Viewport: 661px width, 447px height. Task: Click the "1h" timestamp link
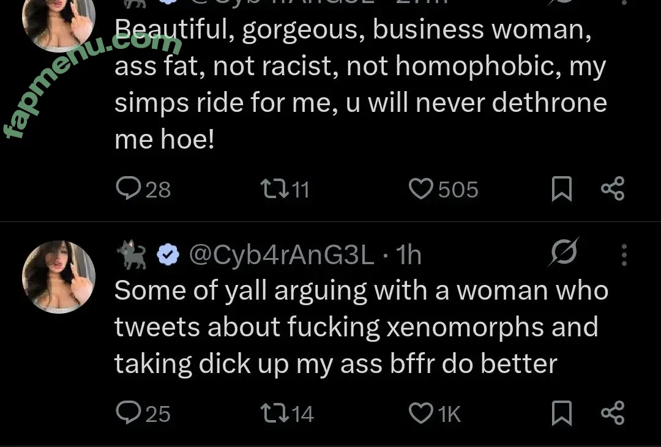409,255
